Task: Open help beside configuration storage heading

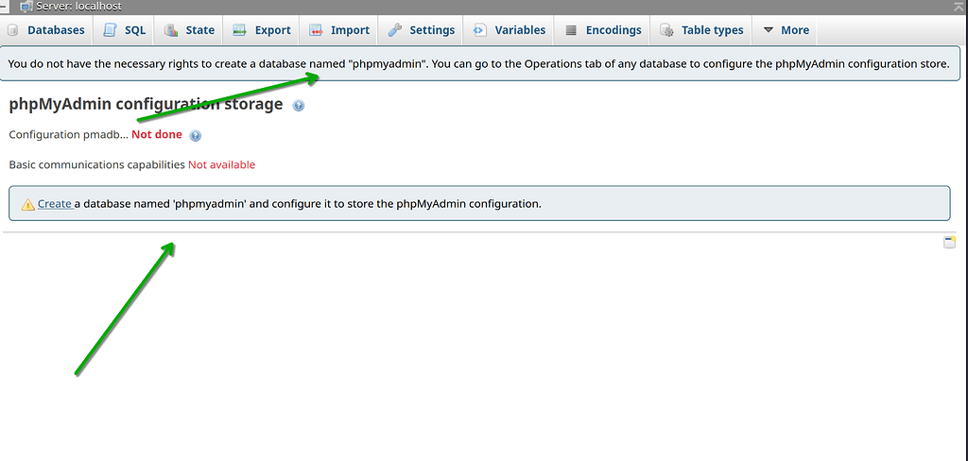Action: tap(299, 106)
